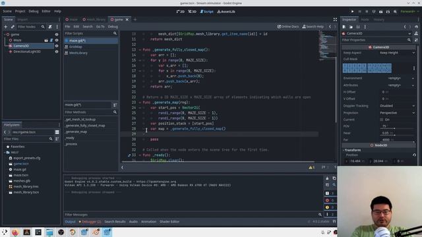422x237 pixels.
Task: Open the script editor File menu
Action: (67, 26)
